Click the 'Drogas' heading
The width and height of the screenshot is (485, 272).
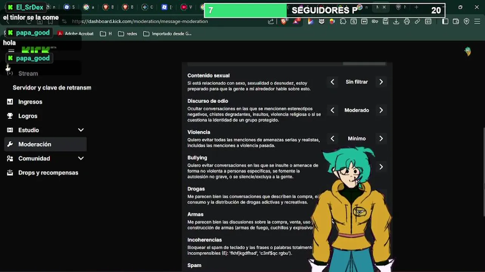196,189
